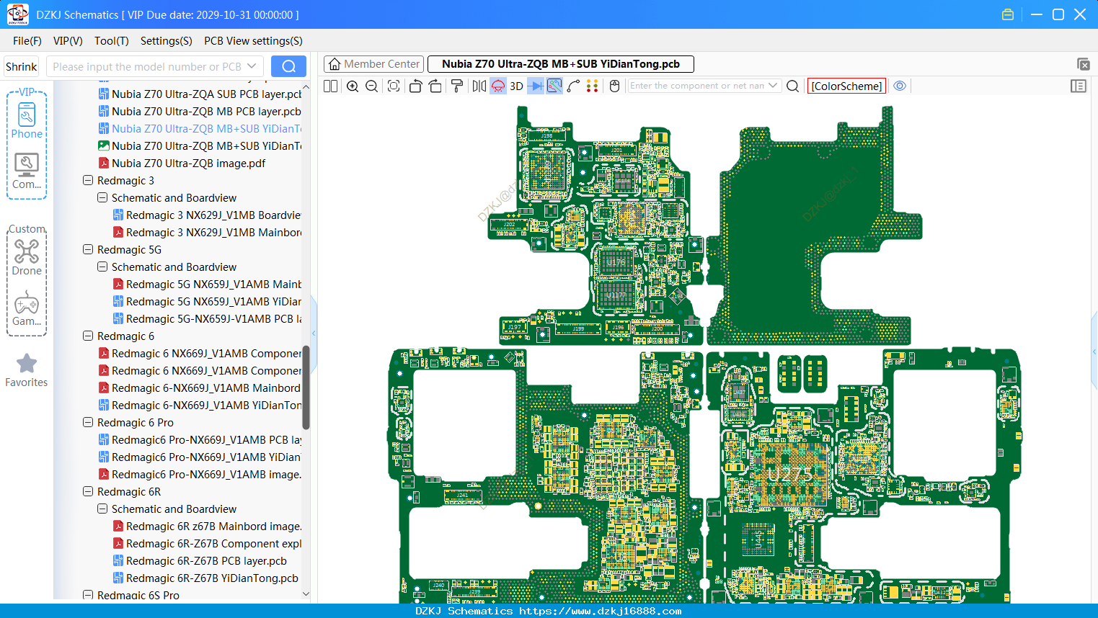The width and height of the screenshot is (1098, 618).
Task: Click the mouse settings icon
Action: 615,86
